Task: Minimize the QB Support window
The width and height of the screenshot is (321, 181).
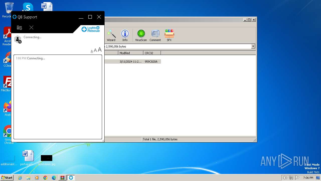Action: (81, 17)
